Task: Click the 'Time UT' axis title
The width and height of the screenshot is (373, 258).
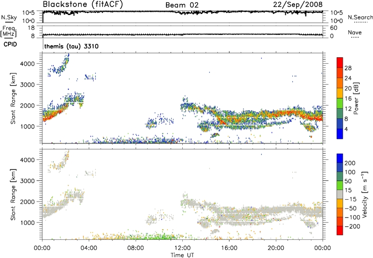Action: click(x=182, y=255)
